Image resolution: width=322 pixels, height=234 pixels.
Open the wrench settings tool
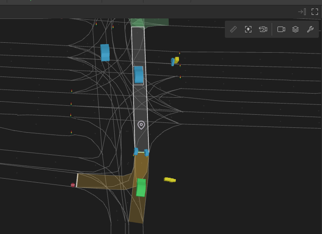click(x=310, y=29)
